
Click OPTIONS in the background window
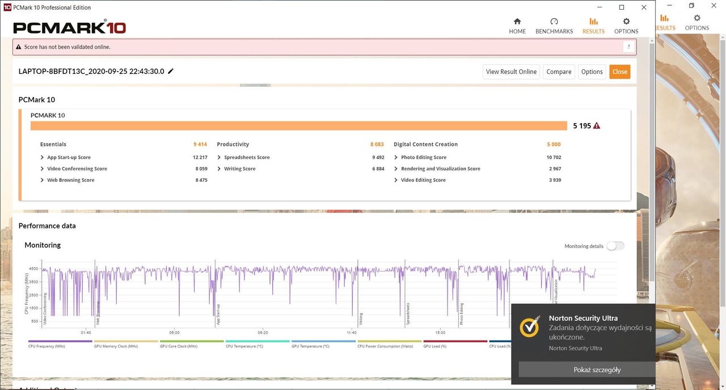[697, 23]
